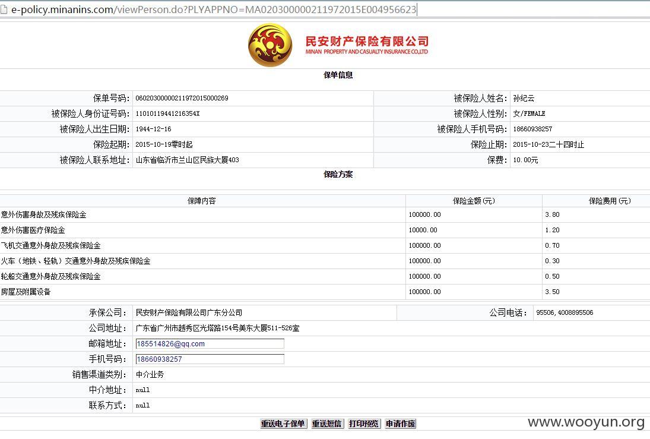The width and height of the screenshot is (650, 439).
Task: Click the 重送电子保单 button
Action: tap(283, 424)
